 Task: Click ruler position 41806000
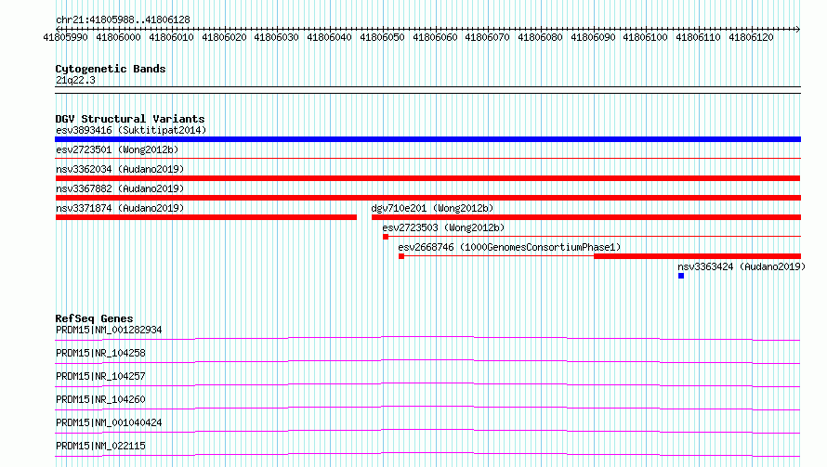[118, 37]
